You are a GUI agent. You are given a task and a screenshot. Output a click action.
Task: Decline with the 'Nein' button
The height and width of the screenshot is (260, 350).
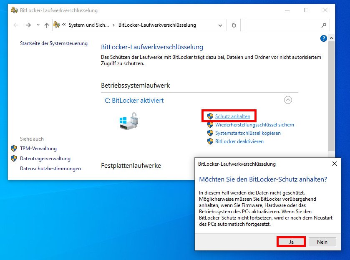(x=322, y=242)
